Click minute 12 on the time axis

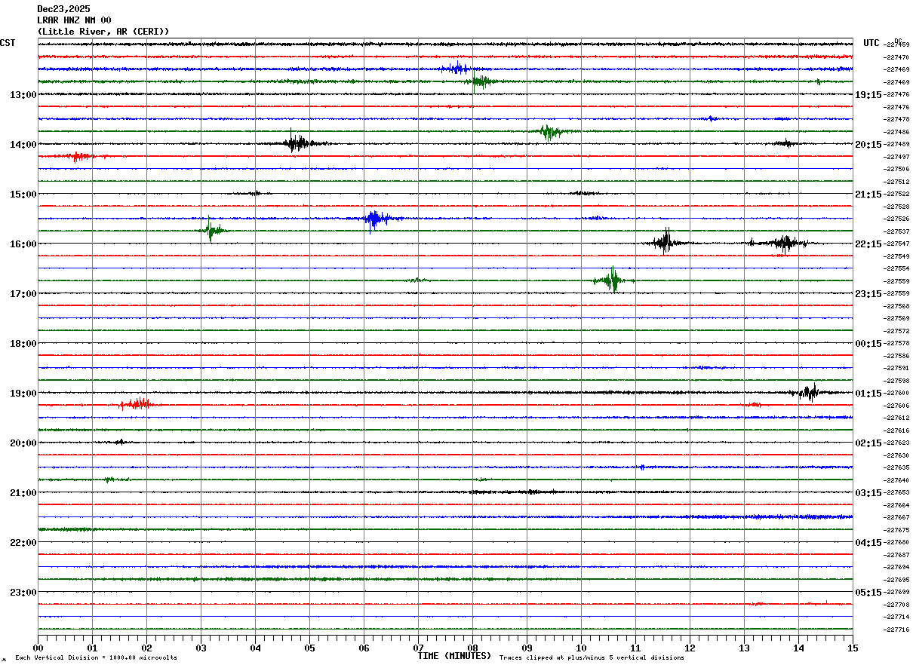(690, 648)
